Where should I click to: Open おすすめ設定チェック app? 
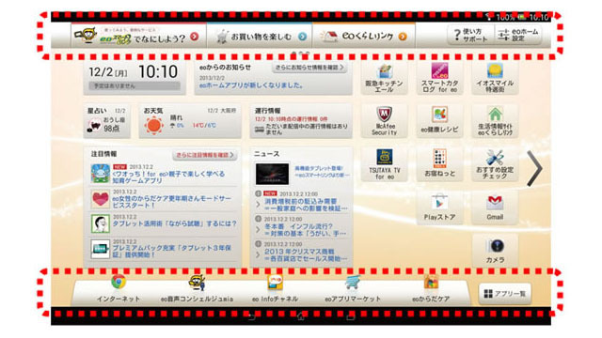tap(495, 165)
